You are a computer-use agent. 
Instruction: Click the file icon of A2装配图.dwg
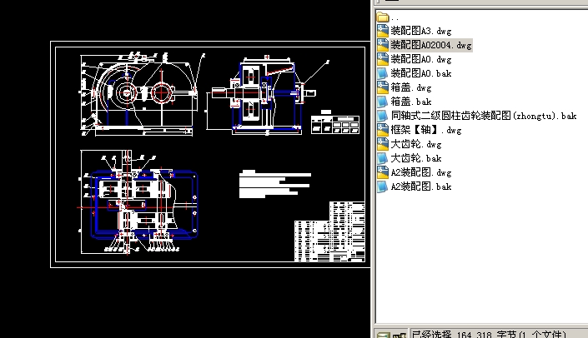383,172
